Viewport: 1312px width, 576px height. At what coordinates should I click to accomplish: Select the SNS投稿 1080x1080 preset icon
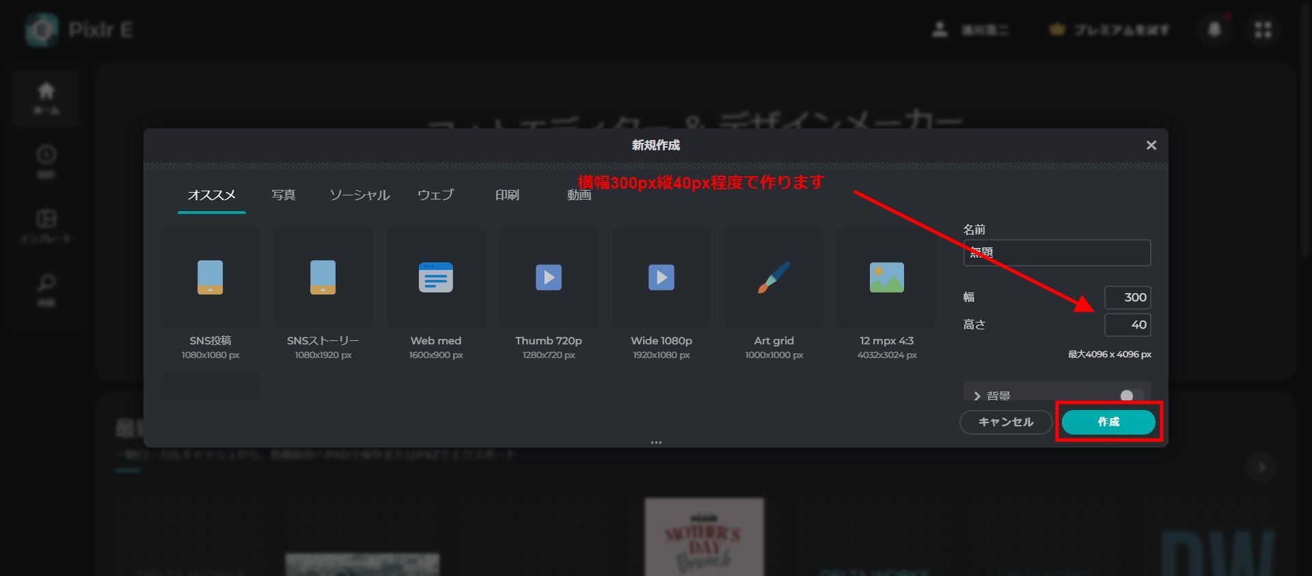click(x=210, y=277)
